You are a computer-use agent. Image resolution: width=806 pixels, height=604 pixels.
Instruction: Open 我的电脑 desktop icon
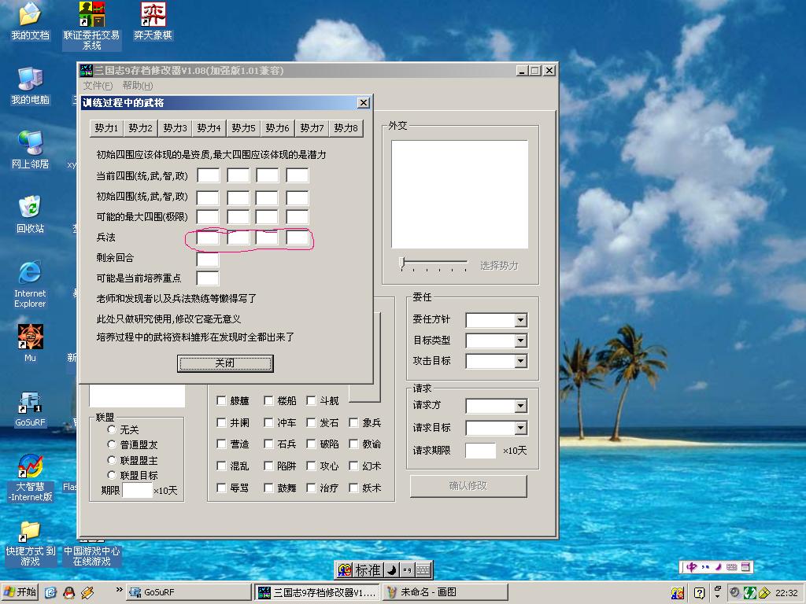30,79
